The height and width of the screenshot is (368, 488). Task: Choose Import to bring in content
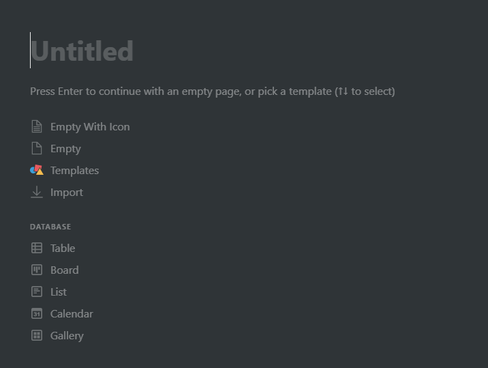67,193
